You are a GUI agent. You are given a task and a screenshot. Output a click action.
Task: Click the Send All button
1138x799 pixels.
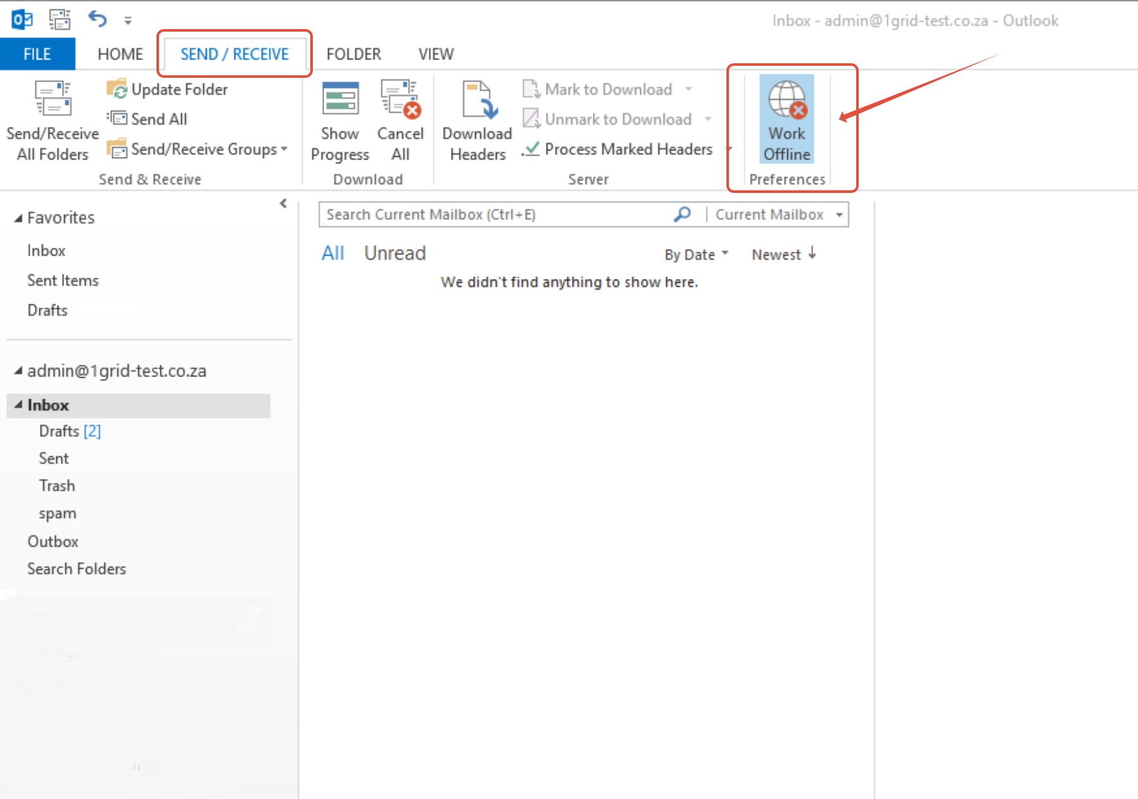[x=147, y=119]
